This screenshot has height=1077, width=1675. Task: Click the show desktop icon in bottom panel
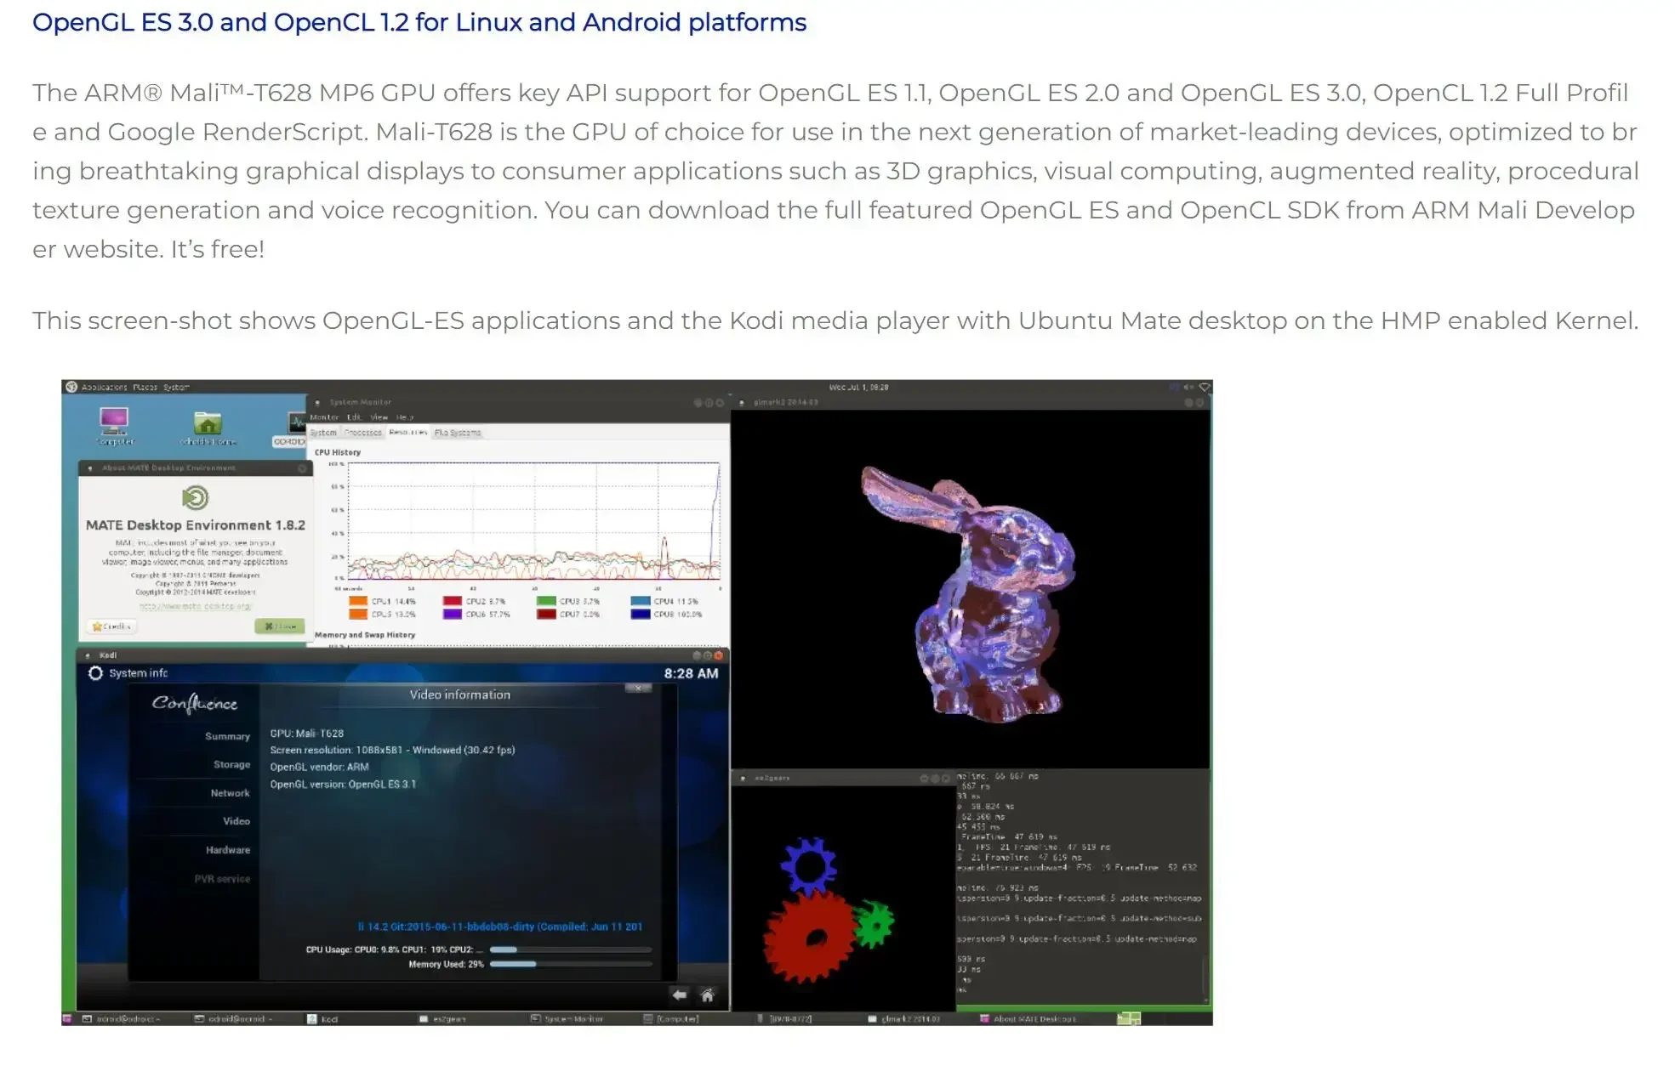click(67, 1018)
